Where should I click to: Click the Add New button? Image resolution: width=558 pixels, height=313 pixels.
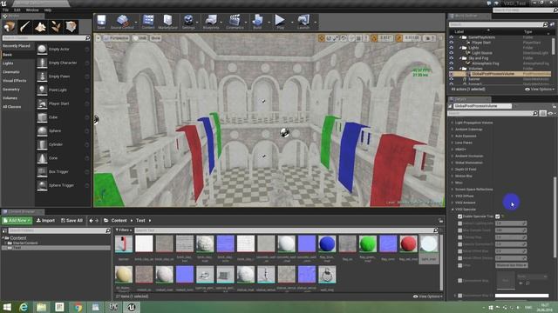click(17, 220)
